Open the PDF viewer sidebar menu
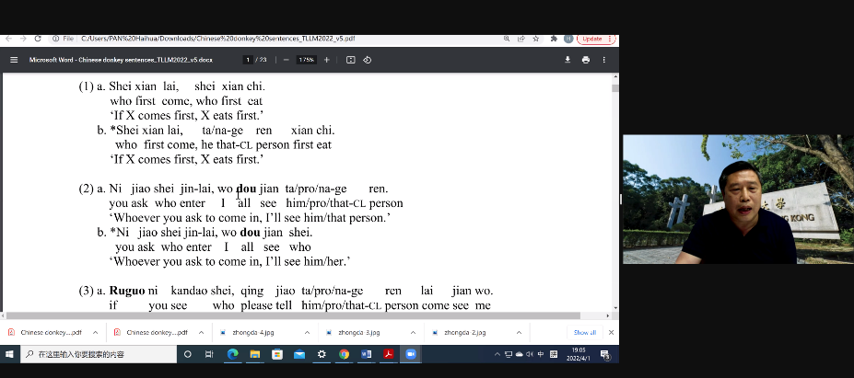The height and width of the screenshot is (378, 854). click(x=14, y=60)
